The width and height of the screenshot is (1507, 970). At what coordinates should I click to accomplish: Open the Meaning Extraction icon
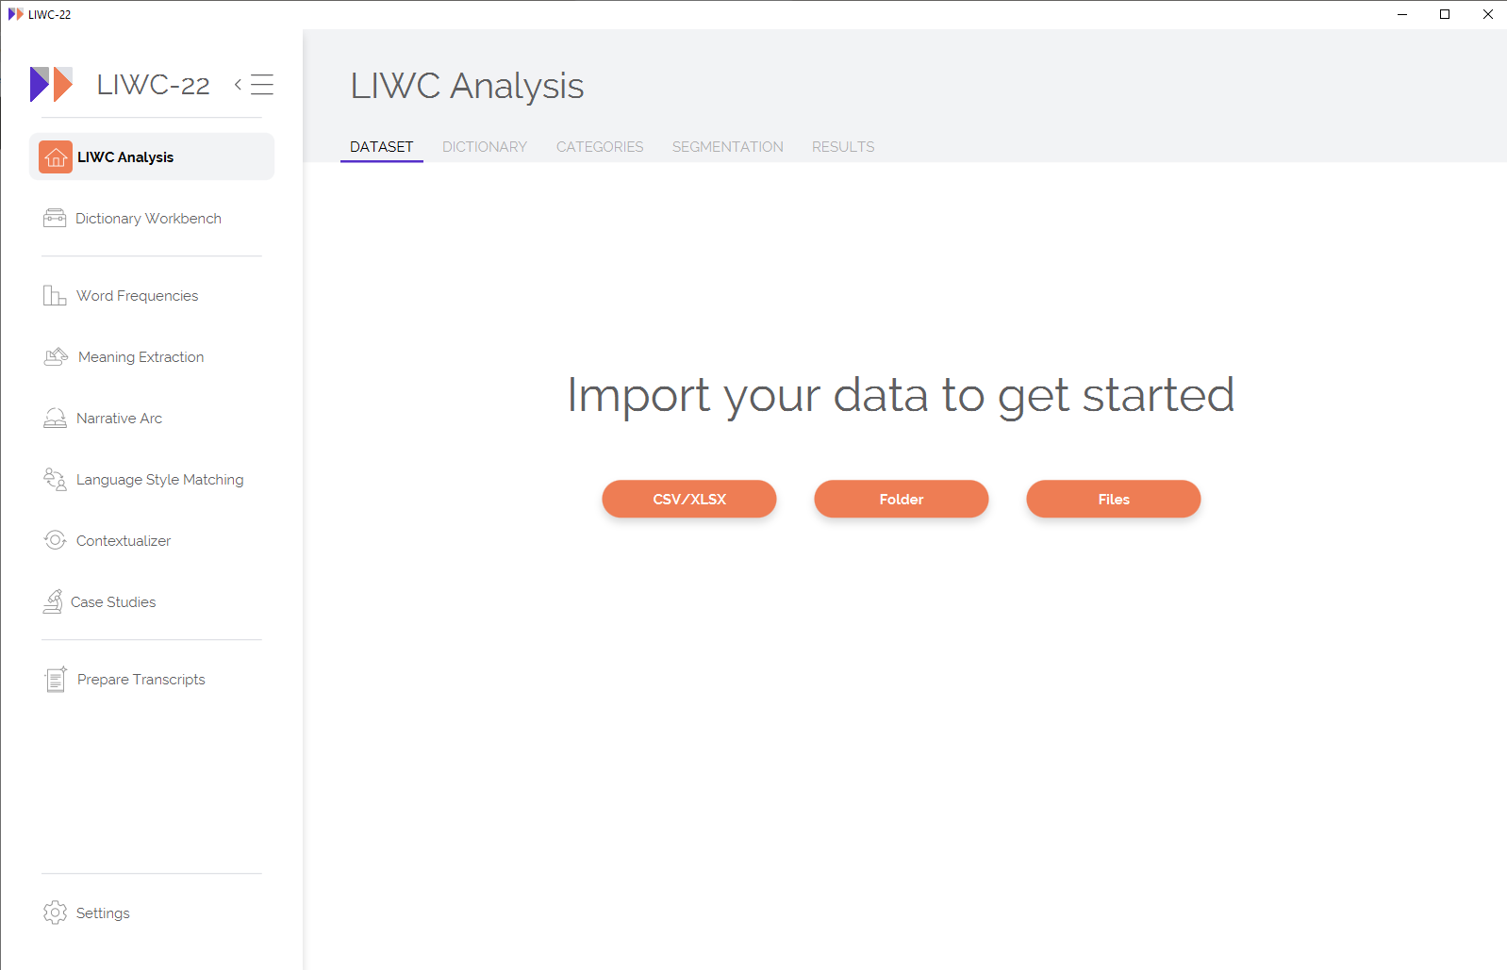pos(56,357)
